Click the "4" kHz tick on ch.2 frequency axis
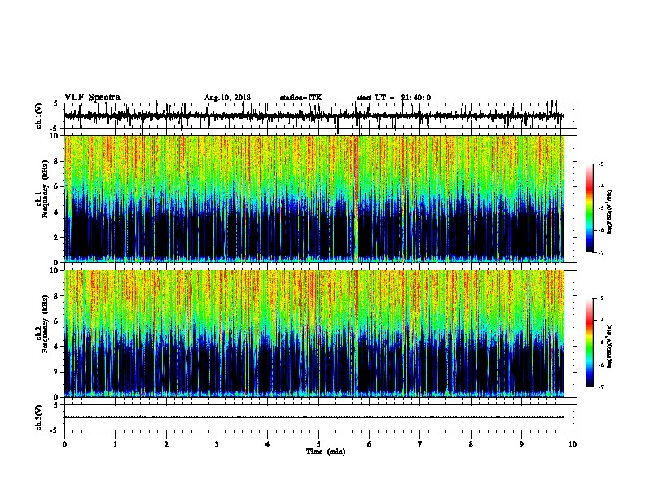Image resolution: width=645 pixels, height=498 pixels. click(x=57, y=347)
